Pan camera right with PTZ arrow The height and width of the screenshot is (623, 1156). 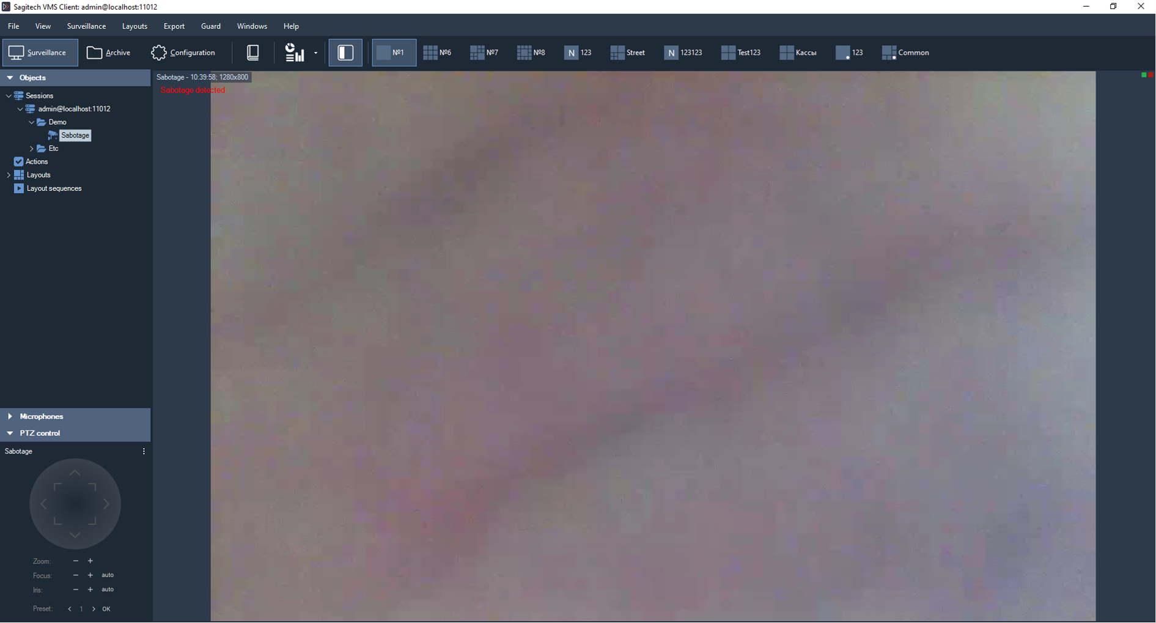106,504
